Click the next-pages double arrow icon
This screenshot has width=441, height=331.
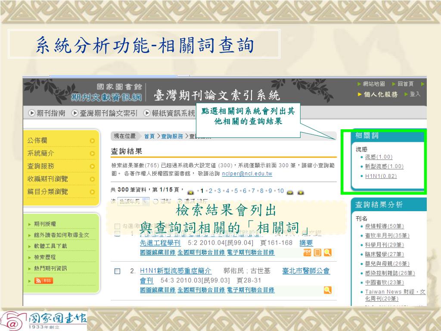[x=290, y=193]
